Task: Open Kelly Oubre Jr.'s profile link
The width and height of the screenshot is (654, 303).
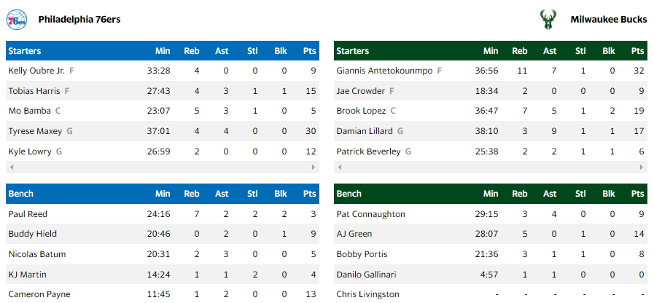Action: click(x=36, y=71)
